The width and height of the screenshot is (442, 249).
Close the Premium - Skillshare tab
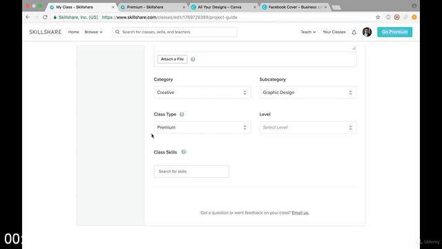pos(184,7)
